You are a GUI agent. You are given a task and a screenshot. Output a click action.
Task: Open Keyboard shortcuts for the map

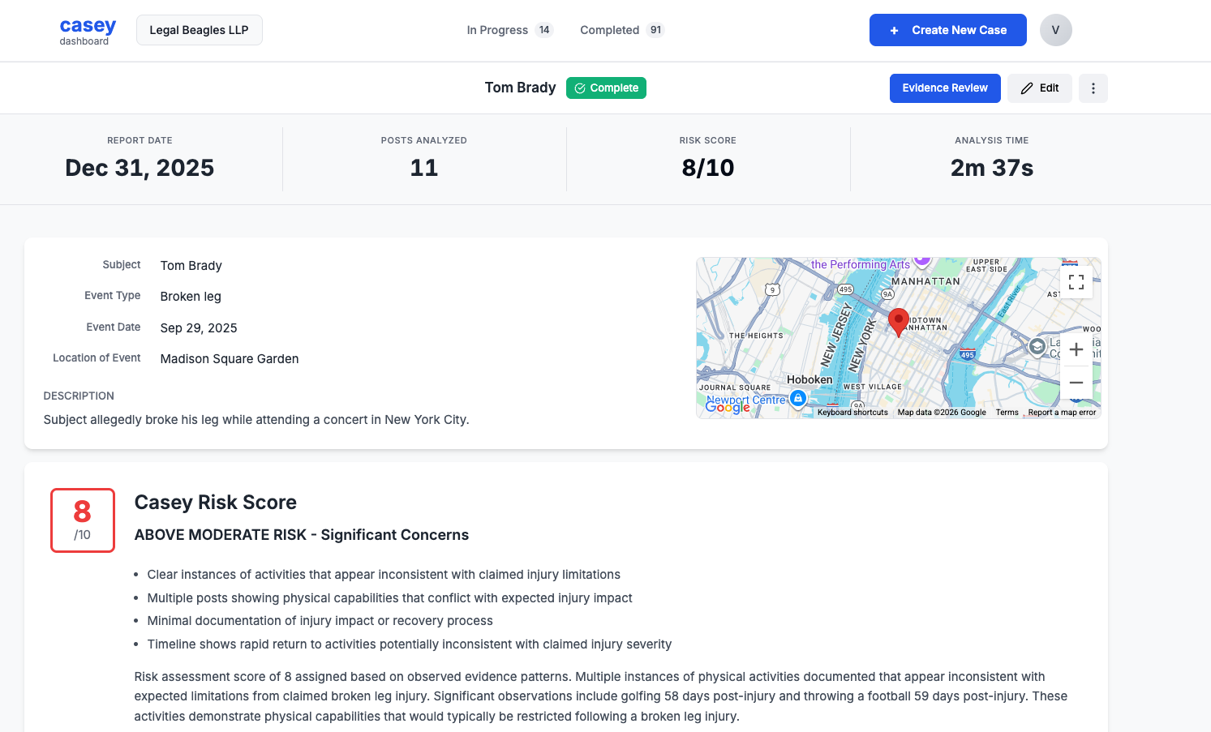(853, 412)
